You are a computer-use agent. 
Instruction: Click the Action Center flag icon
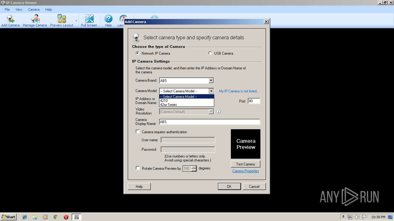coord(365,217)
